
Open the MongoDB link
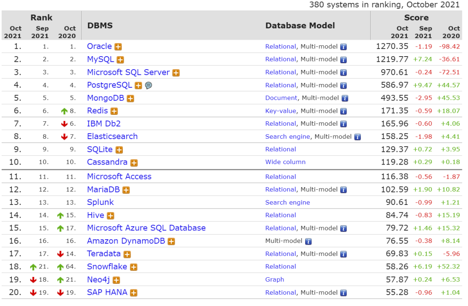pos(105,98)
